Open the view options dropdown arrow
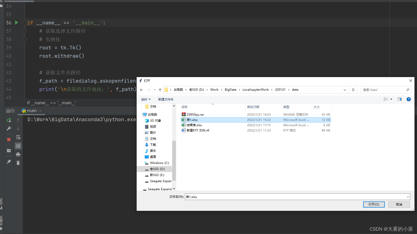This screenshot has height=234, width=417. [391, 99]
